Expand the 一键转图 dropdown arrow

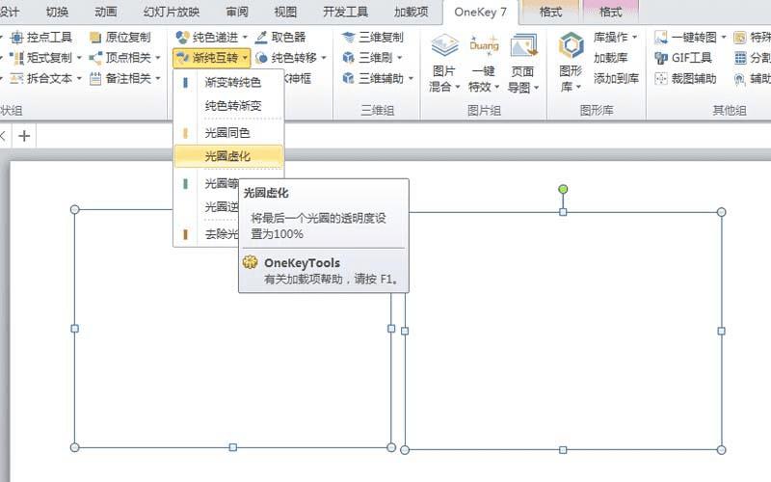pyautogui.click(x=724, y=38)
